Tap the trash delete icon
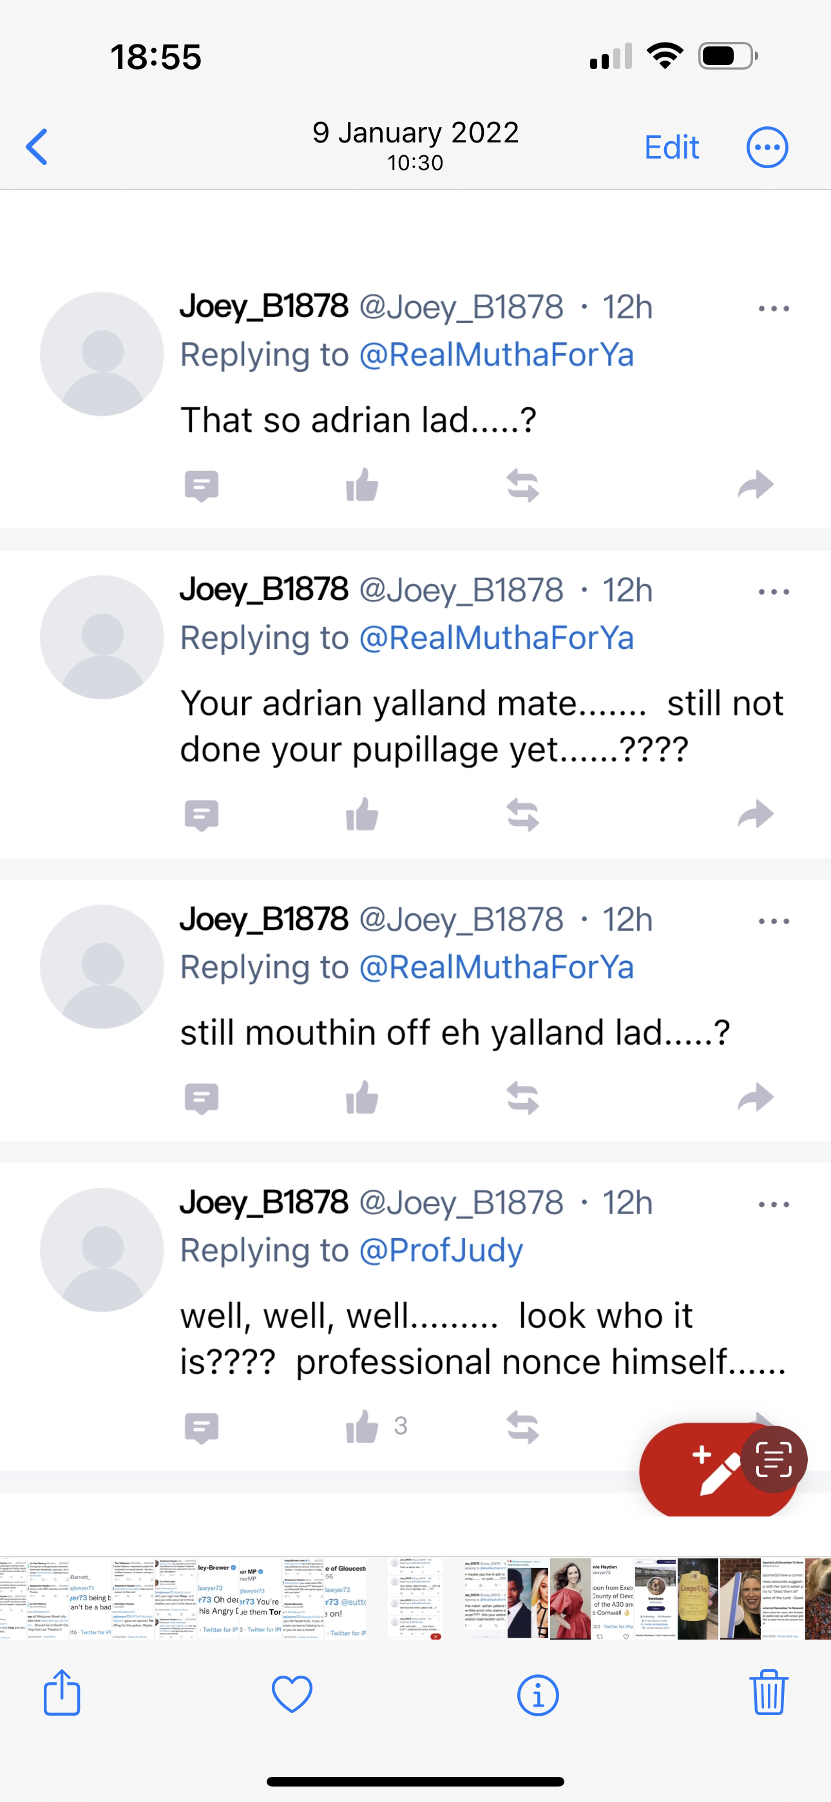 [769, 1693]
